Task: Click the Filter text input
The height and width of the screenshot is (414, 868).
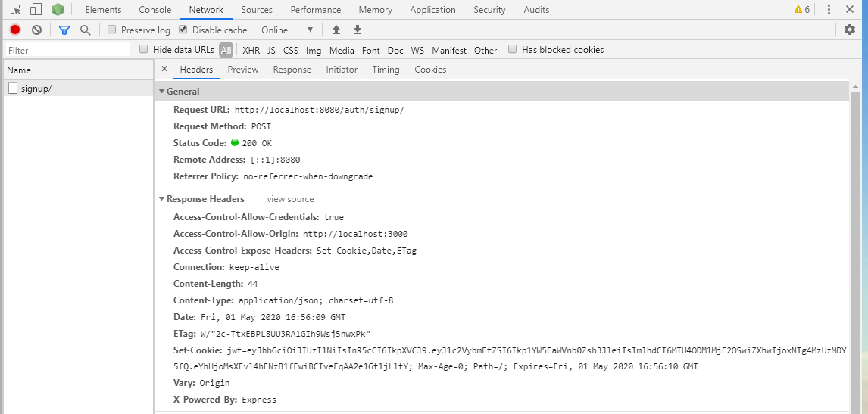Action: click(67, 51)
